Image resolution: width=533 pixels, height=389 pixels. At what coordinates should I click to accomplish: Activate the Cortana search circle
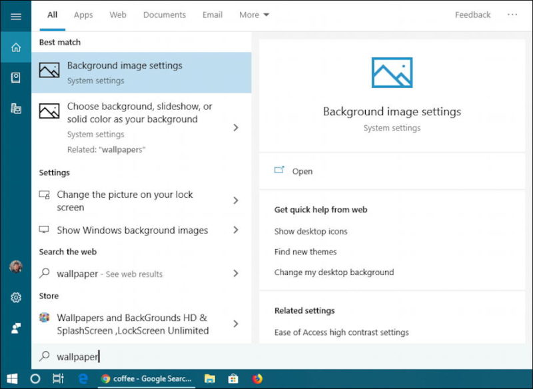click(x=35, y=378)
